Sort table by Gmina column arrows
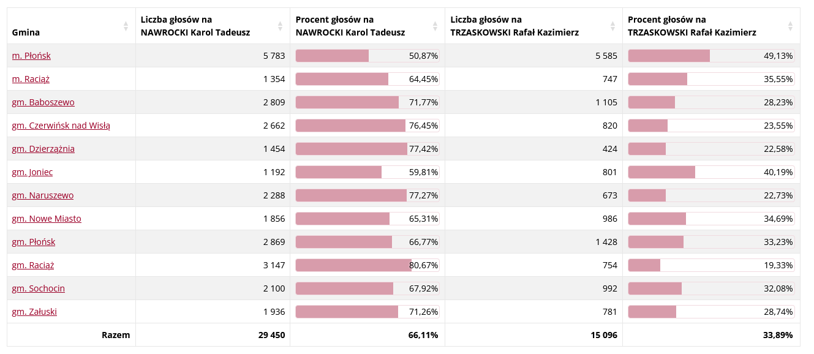 126,26
